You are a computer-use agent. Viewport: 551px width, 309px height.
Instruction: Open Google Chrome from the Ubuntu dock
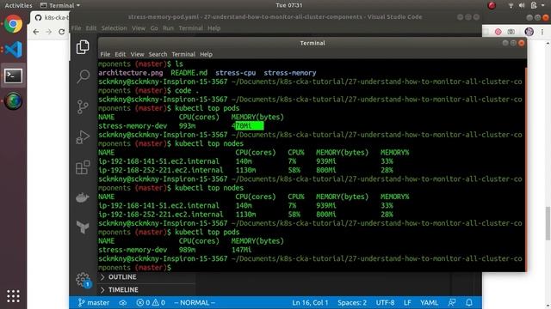point(13,24)
